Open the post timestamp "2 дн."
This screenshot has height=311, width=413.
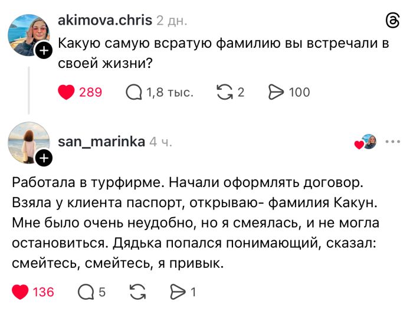[172, 21]
